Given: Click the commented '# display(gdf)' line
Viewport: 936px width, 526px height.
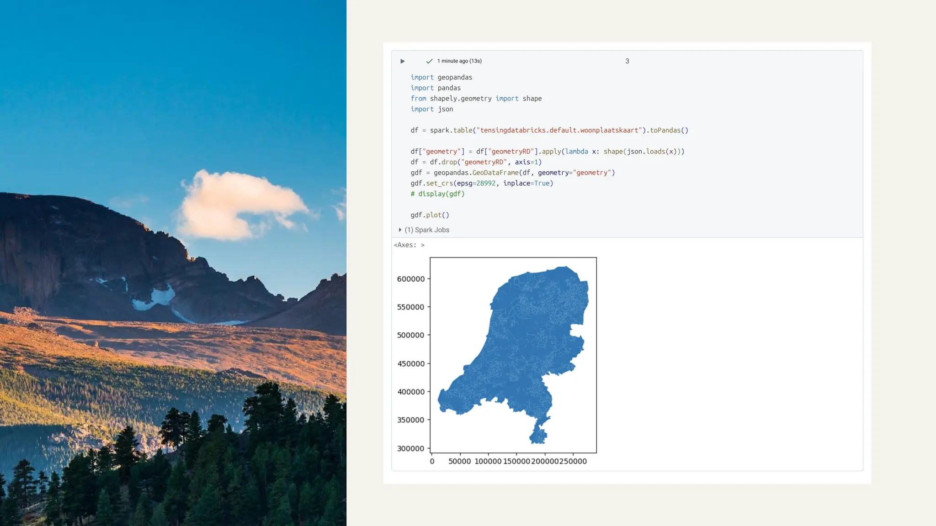Looking at the screenshot, I should tap(437, 194).
